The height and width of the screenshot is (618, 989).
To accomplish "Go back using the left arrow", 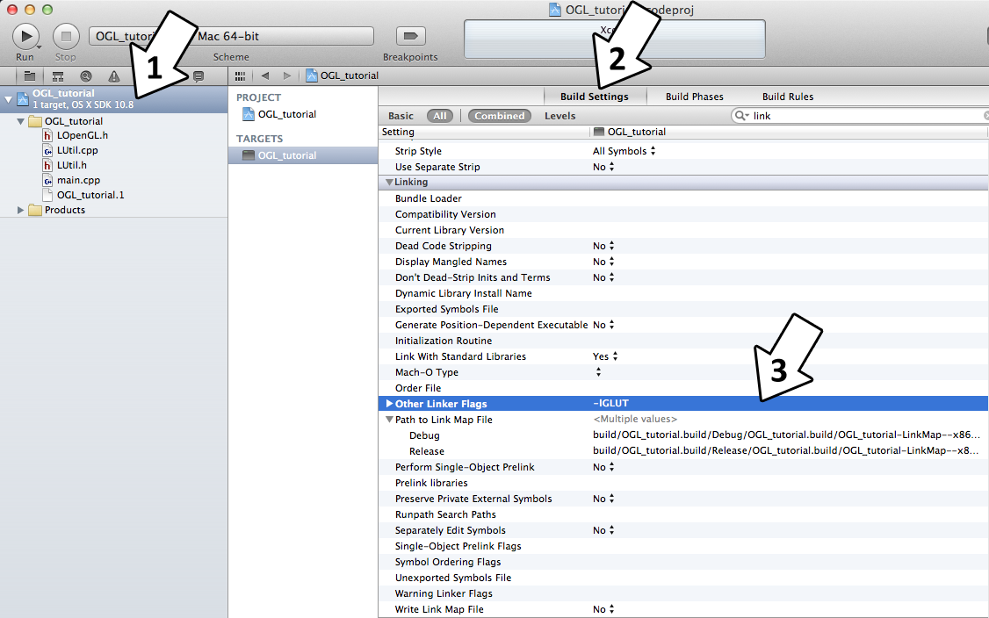I will pos(264,76).
